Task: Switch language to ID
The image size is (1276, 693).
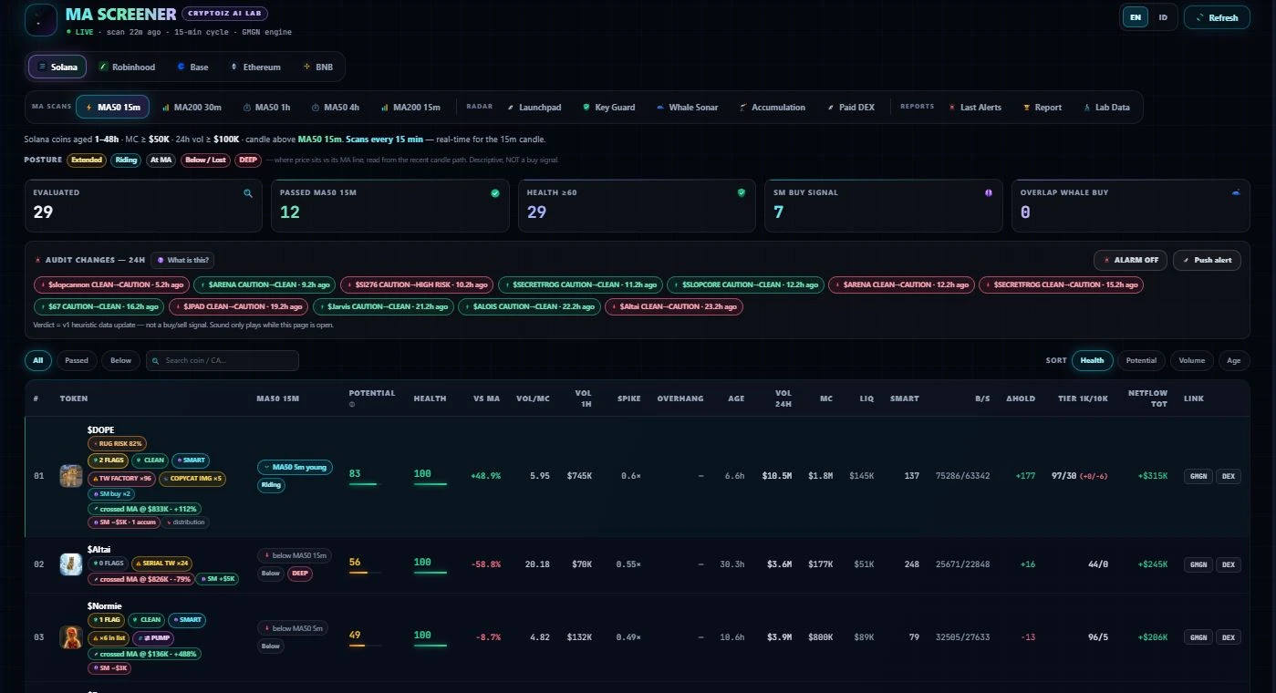Action: pyautogui.click(x=1163, y=17)
